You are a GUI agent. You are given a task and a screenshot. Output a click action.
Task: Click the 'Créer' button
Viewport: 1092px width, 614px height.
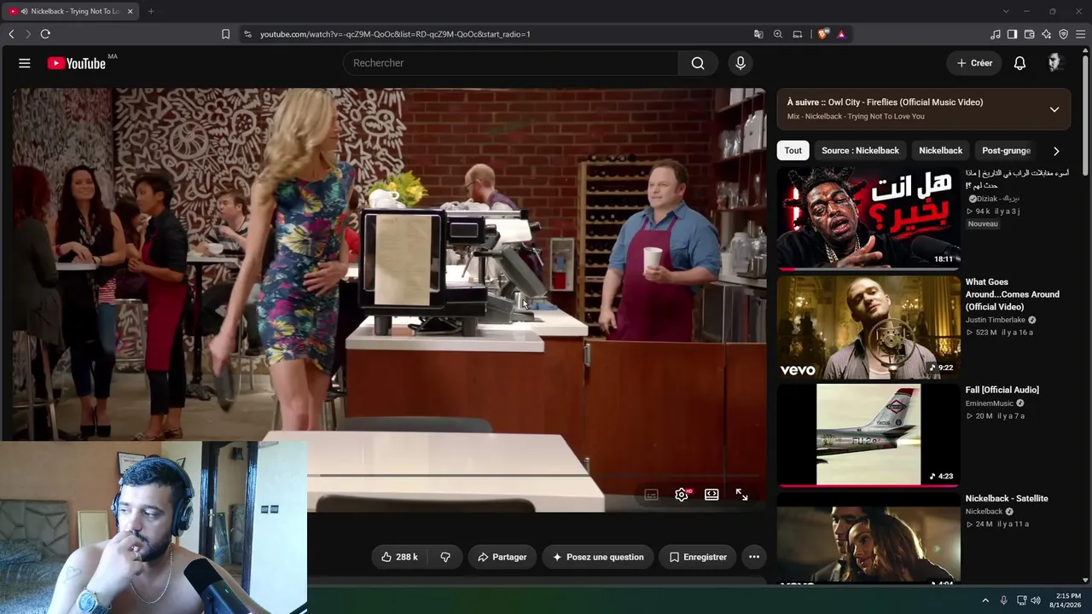pyautogui.click(x=974, y=63)
